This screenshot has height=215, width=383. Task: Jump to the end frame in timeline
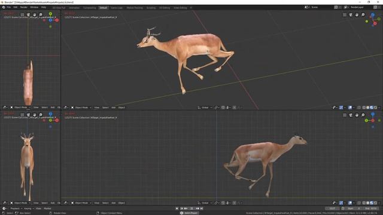coord(202,208)
